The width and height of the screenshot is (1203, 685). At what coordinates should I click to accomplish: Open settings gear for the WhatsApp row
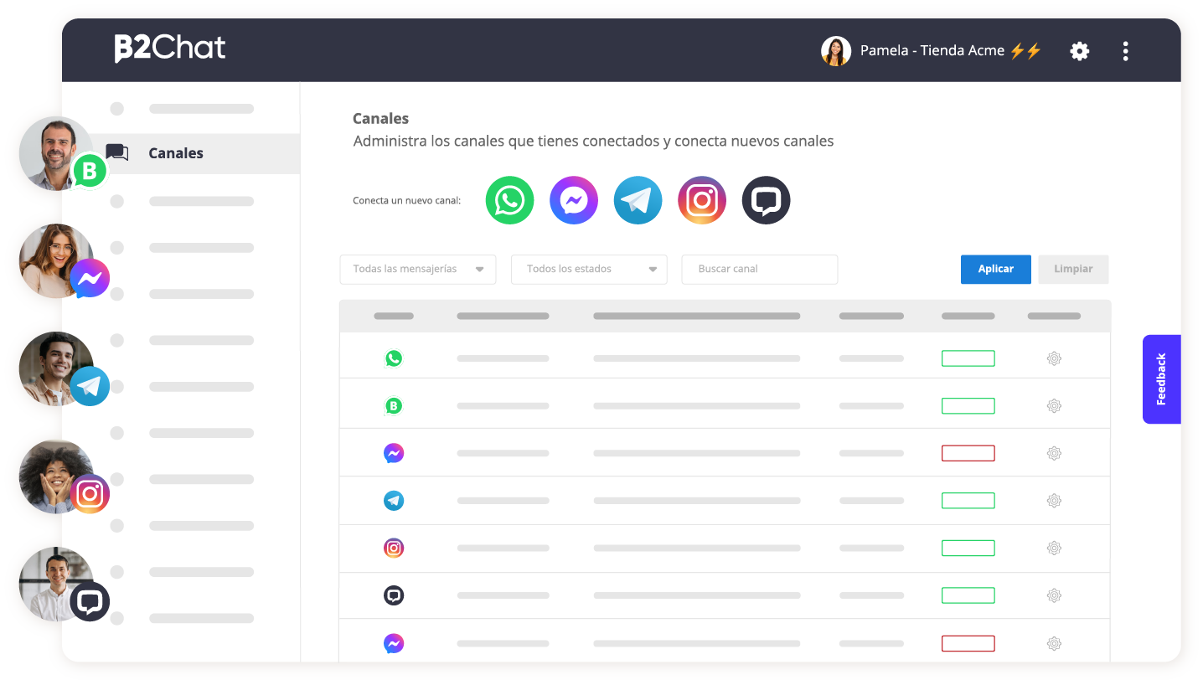tap(1054, 358)
